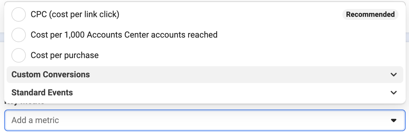Pick the purchase cost metric option row

pos(205,55)
